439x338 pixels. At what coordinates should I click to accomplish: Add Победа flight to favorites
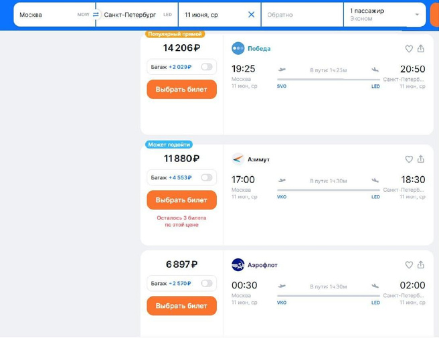coord(409,49)
